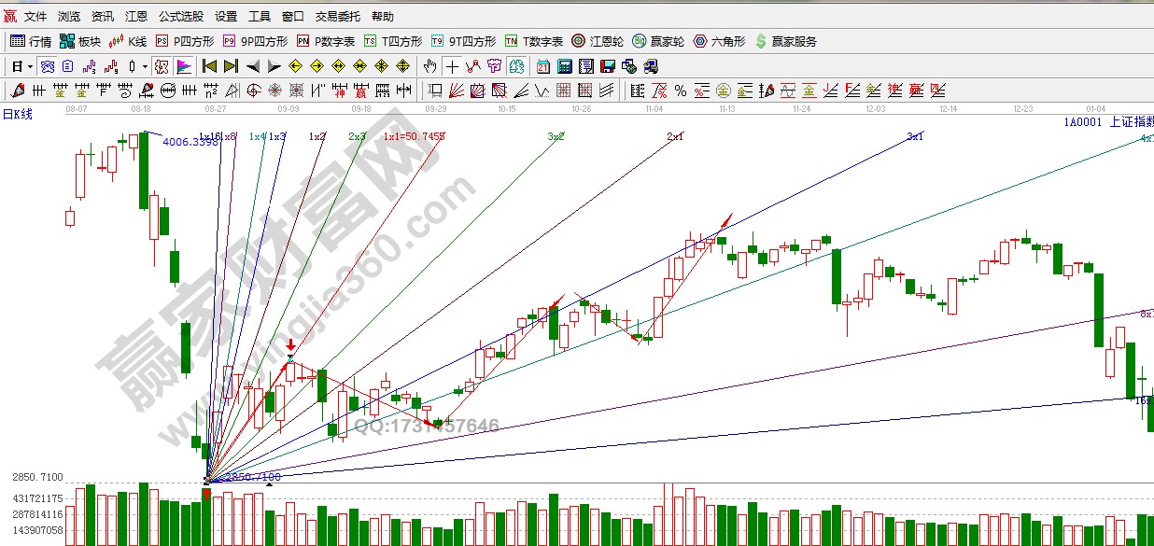Open the 工具 menu
Screen dimensions: 1154x546
point(260,17)
